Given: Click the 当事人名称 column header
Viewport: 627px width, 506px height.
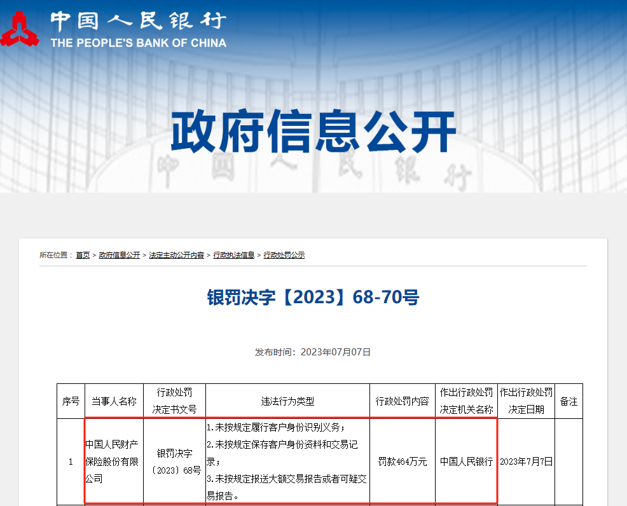Looking at the screenshot, I should point(114,401).
